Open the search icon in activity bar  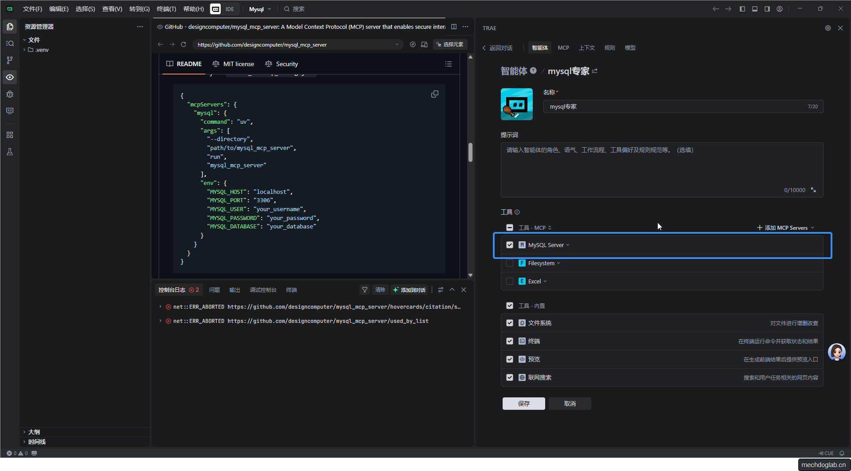coord(10,43)
